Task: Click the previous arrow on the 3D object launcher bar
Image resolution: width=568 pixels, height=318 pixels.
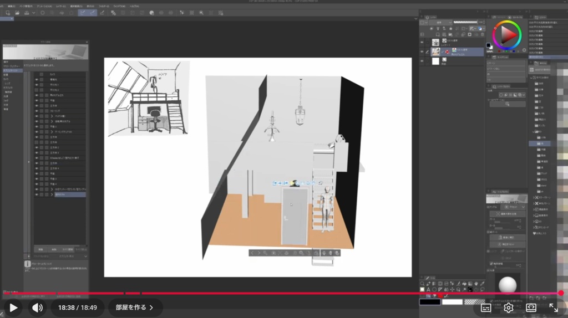Action: 252,253
